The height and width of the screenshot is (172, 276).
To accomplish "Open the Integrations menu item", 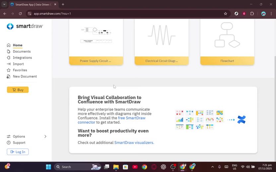I will point(22,58).
